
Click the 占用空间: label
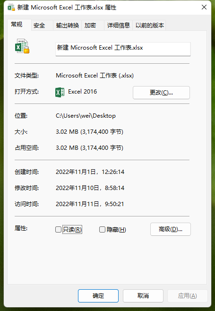(27, 148)
